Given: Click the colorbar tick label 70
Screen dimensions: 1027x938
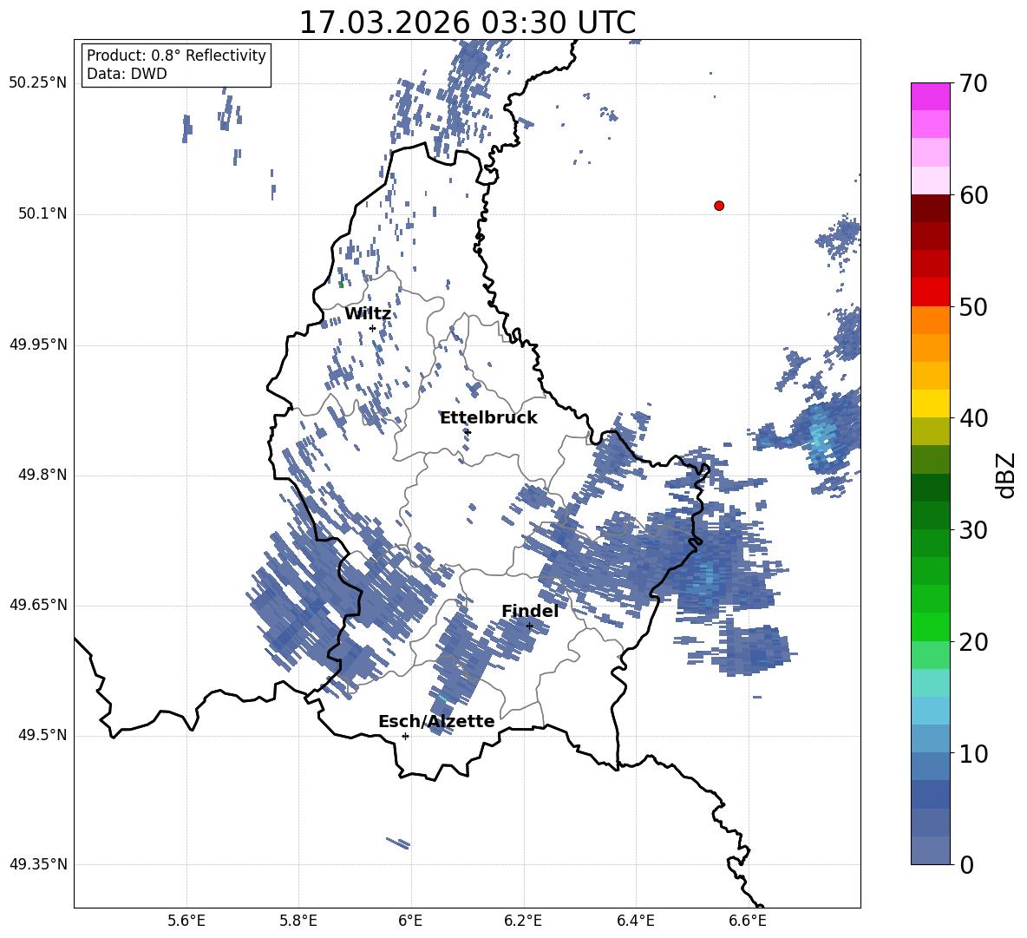Looking at the screenshot, I should click(973, 84).
